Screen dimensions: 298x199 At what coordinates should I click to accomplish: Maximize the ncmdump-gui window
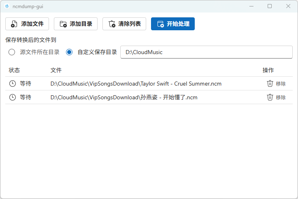(270, 6)
